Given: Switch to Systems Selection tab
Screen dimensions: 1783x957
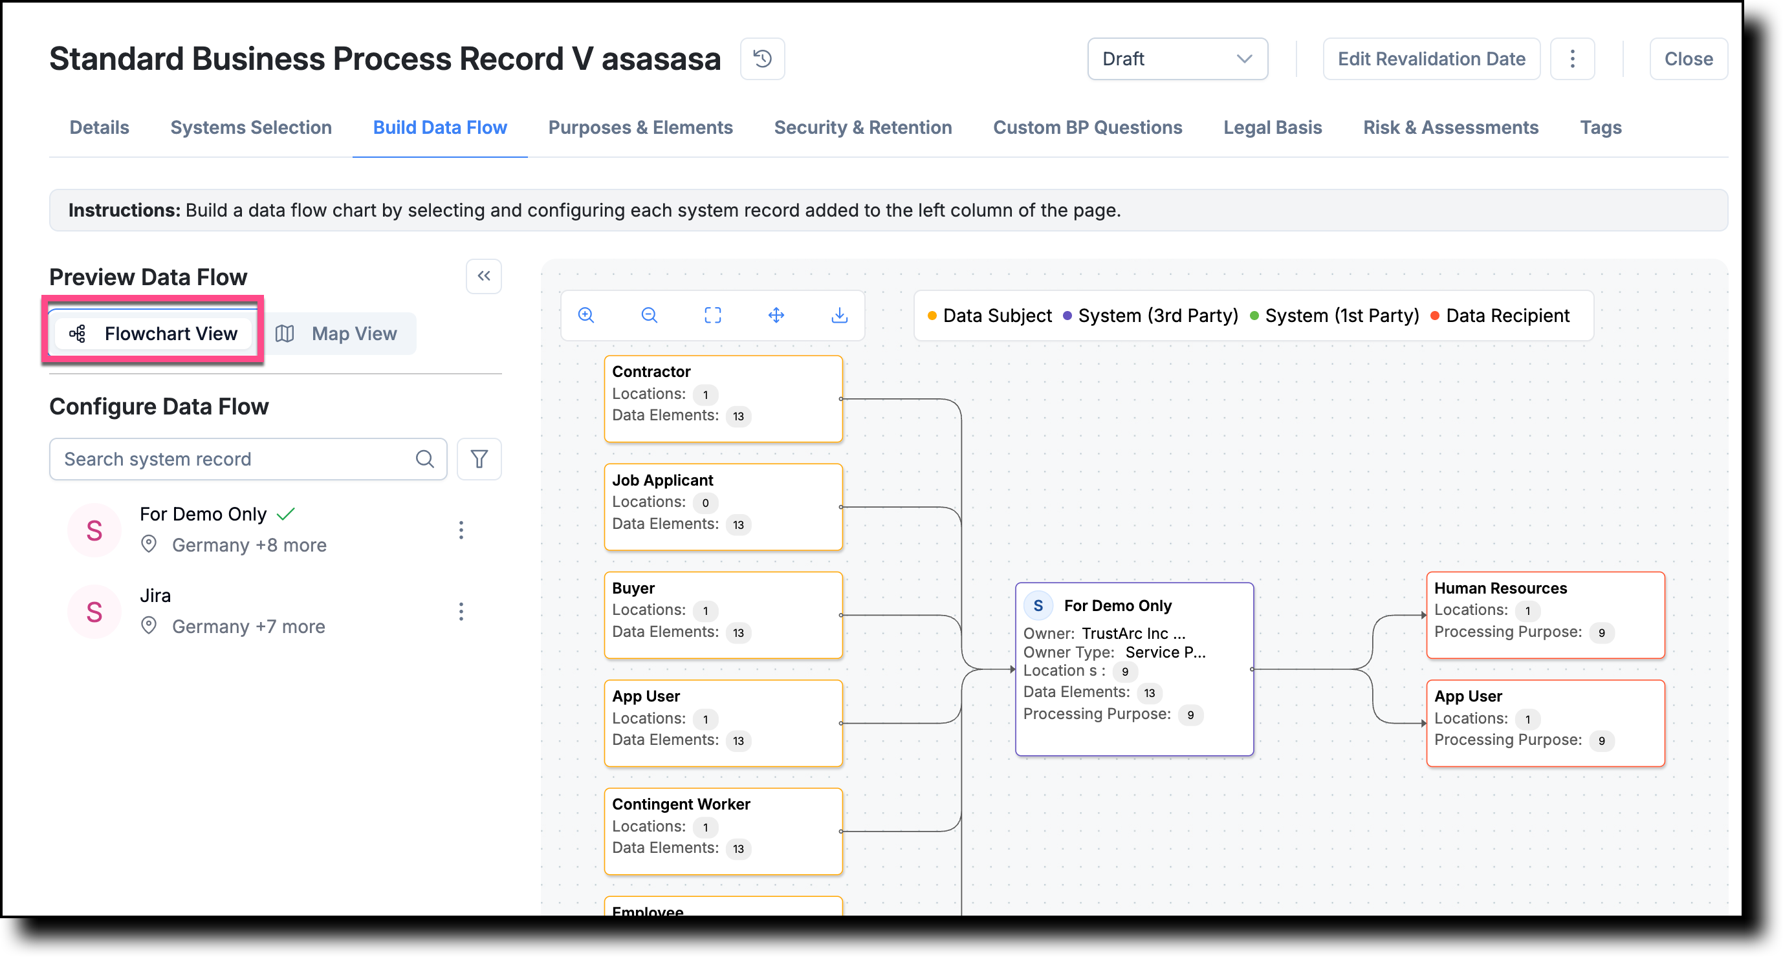Looking at the screenshot, I should (250, 127).
